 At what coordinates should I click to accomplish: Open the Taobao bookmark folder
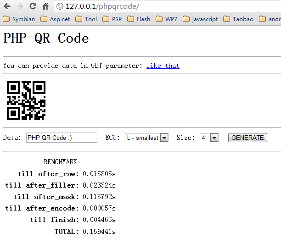point(238,19)
